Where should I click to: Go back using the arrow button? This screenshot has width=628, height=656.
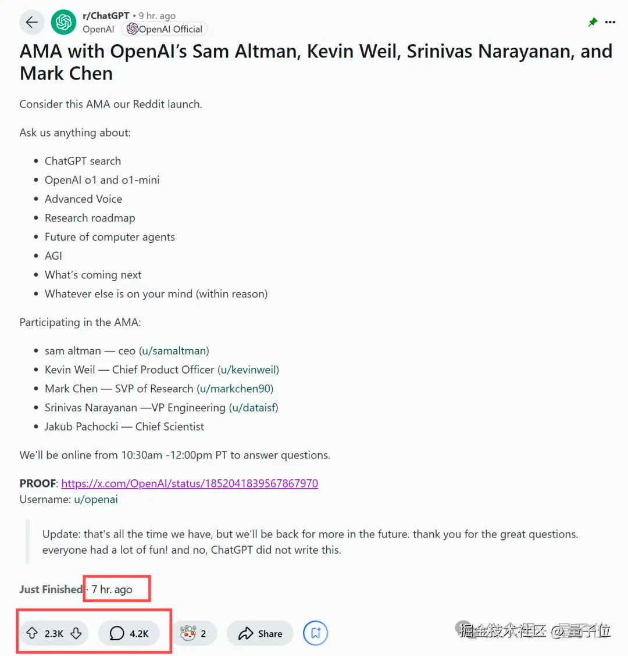(32, 22)
